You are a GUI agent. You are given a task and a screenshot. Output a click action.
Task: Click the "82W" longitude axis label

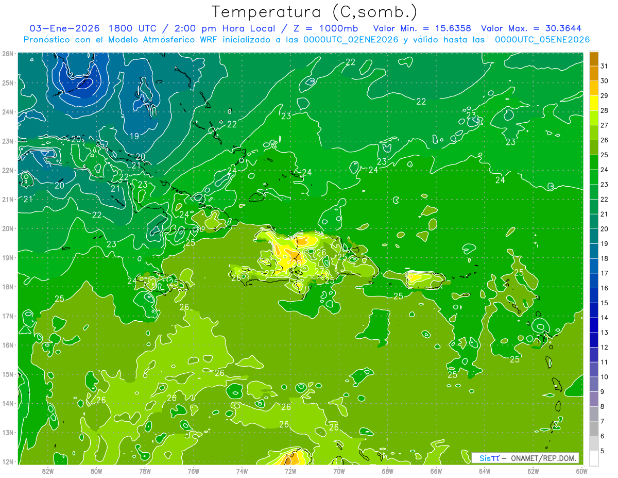coord(48,471)
